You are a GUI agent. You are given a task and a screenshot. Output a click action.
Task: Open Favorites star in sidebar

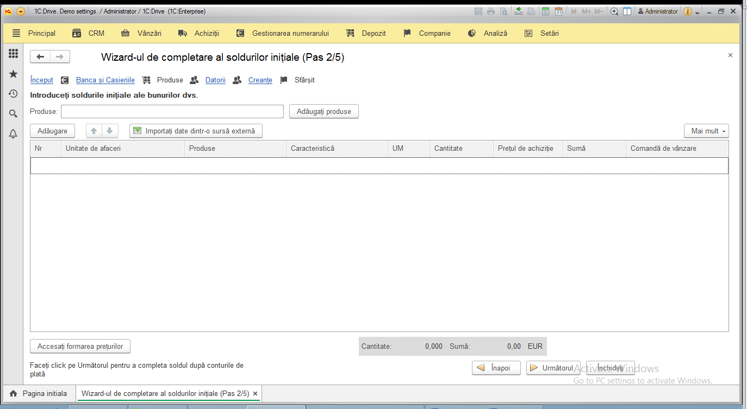tap(13, 74)
